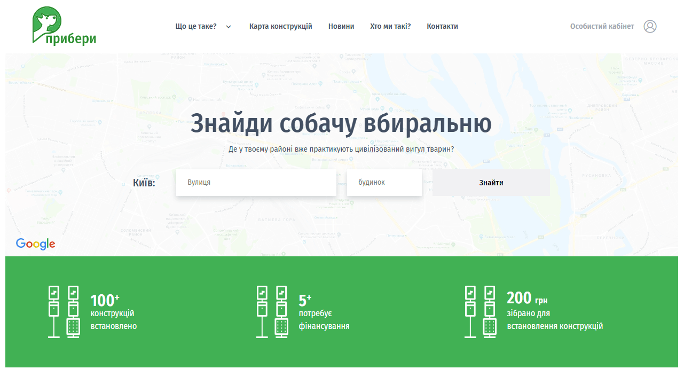The image size is (684, 369).
Task: Expand the chevron next to Що це таке?
Action: click(229, 27)
